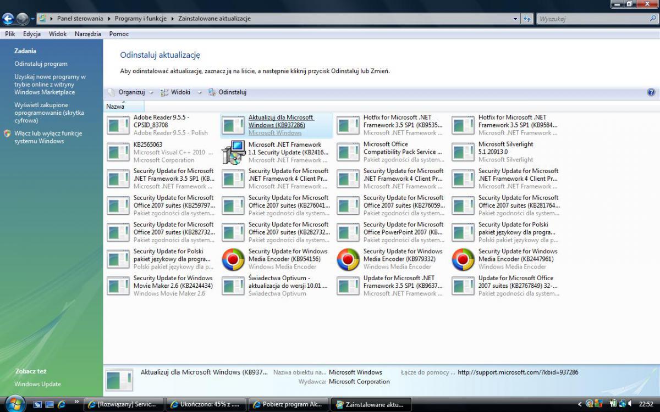Click the Adobe Reader 9.5.5 update icon
Screen dimensions: 660x412
(118, 125)
